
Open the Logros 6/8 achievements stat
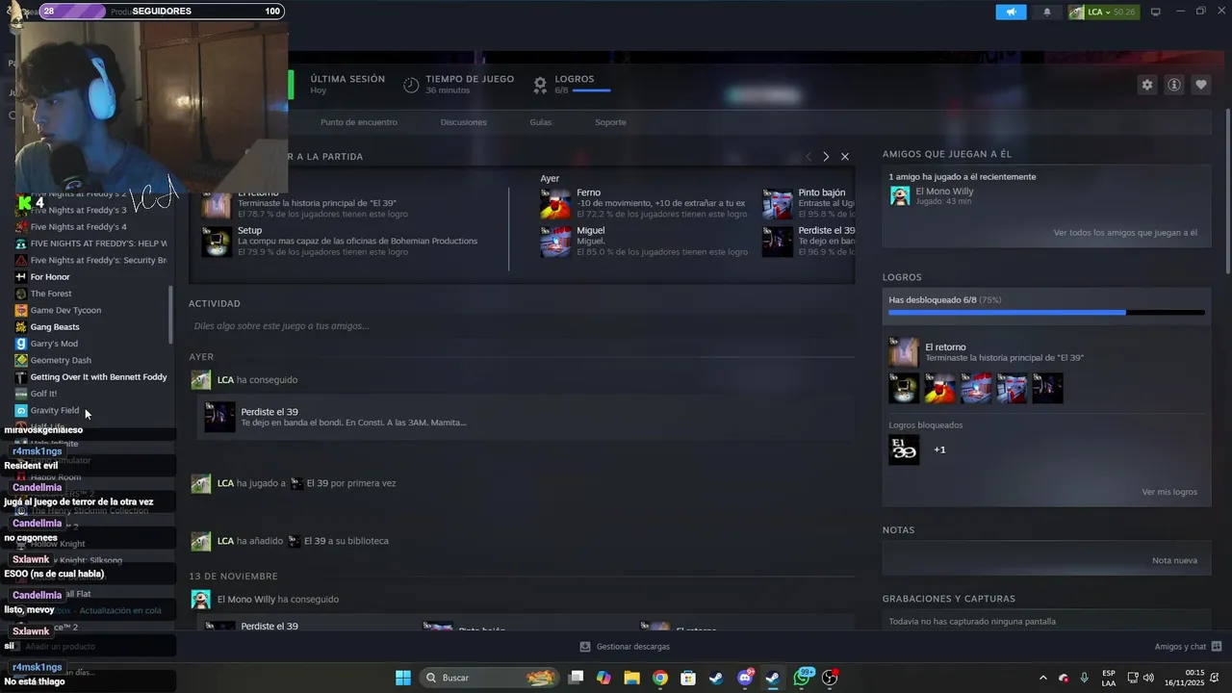[572, 85]
